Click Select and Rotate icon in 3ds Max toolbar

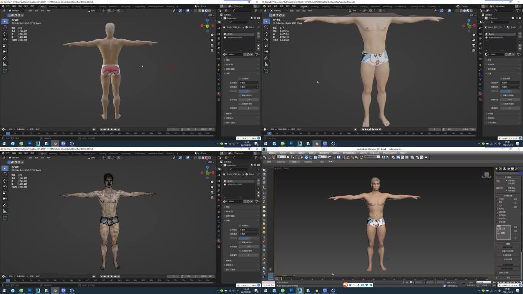tap(311, 157)
